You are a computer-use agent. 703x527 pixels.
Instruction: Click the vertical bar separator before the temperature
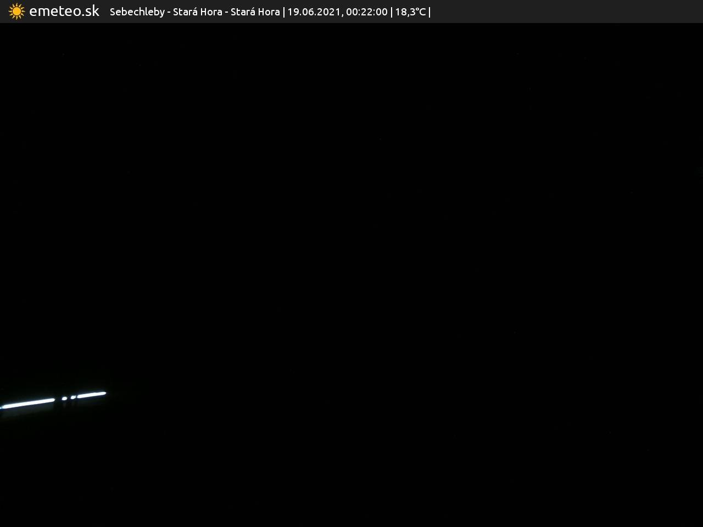[392, 12]
